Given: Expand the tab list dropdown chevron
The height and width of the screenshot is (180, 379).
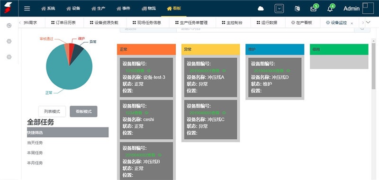Looking at the screenshot, I should point(368,22).
